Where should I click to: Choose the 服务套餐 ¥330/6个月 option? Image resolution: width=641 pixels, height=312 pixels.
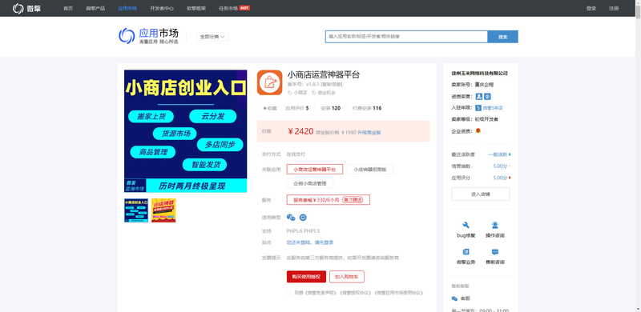pyautogui.click(x=329, y=200)
